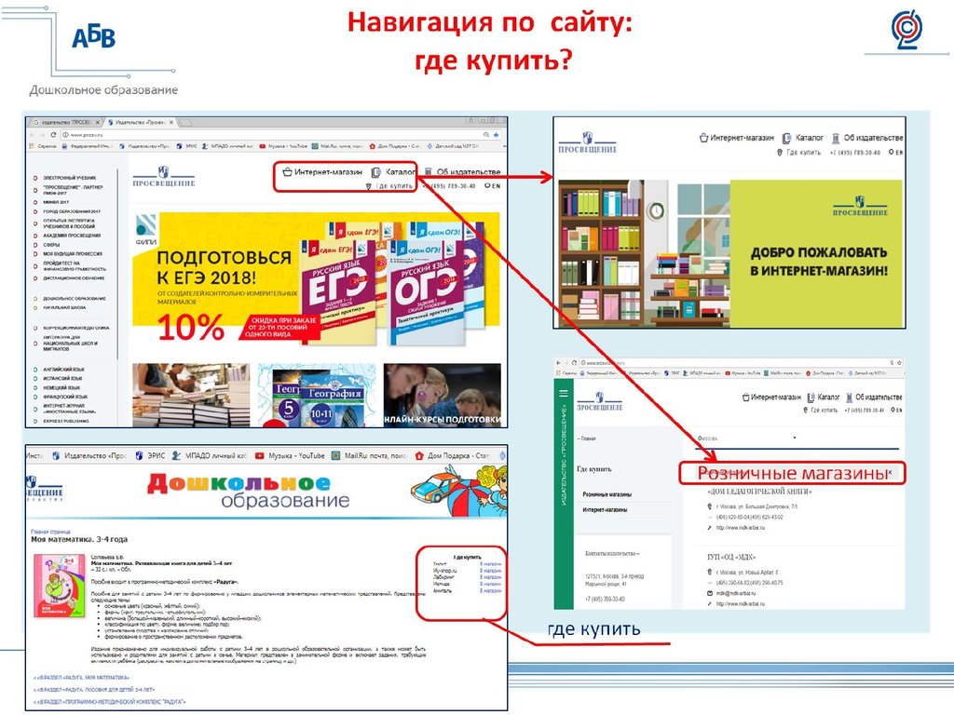Click basket icon in the internet shop page header
Viewport: 954px width, 715px height.
tap(703, 138)
